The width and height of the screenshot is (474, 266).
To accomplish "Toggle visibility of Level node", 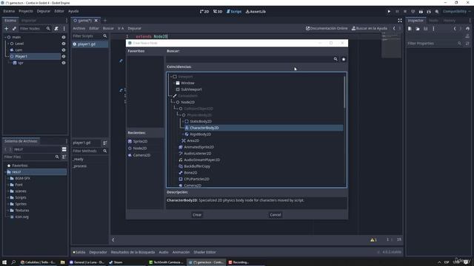I will 64,44.
